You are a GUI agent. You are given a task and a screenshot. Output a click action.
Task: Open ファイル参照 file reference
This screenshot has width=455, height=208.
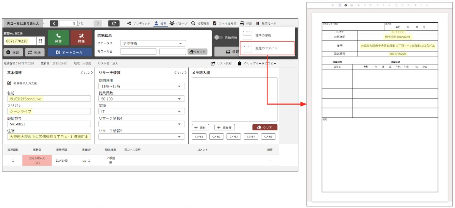pyautogui.click(x=225, y=23)
